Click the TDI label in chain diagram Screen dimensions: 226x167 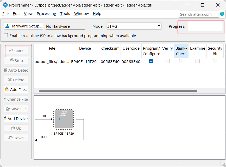coord(43,116)
